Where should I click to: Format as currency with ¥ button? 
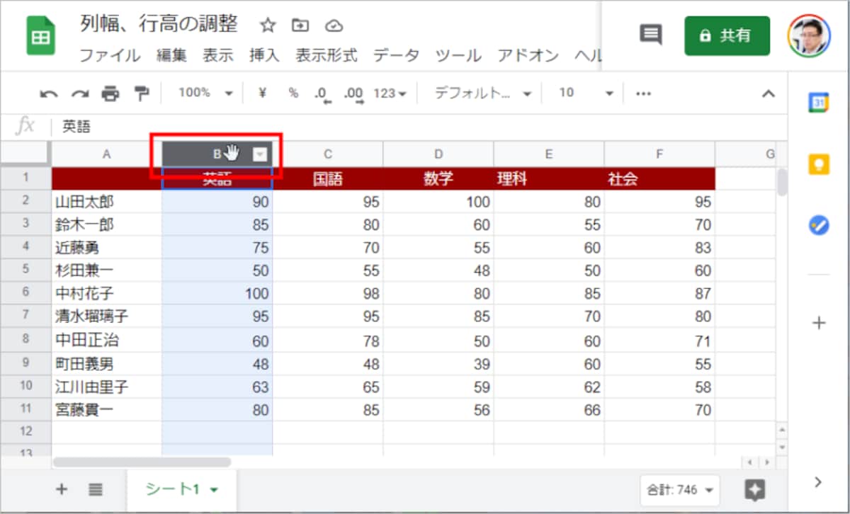[x=262, y=93]
